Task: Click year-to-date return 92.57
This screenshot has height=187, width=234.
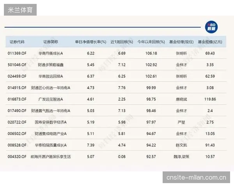Action: pos(151,157)
